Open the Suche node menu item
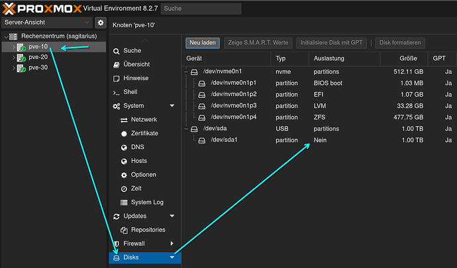 tap(145, 51)
